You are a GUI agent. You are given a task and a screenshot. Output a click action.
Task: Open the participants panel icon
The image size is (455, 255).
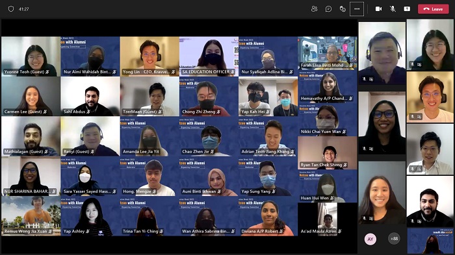[x=314, y=9]
